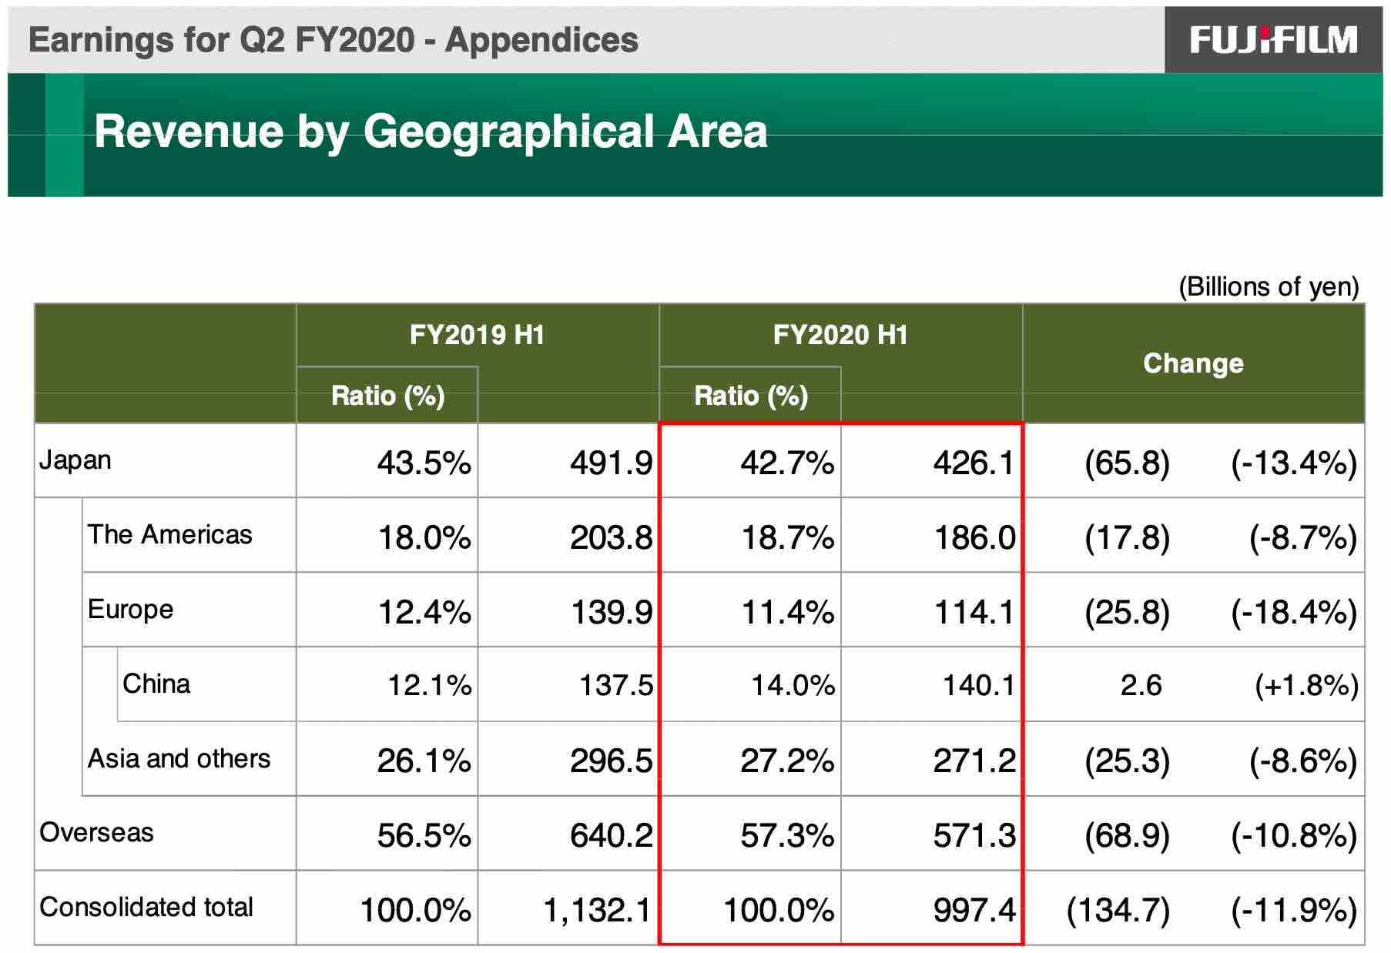
Task: Select Overseas FY2019 revenue '640.2'
Action: coord(612,835)
